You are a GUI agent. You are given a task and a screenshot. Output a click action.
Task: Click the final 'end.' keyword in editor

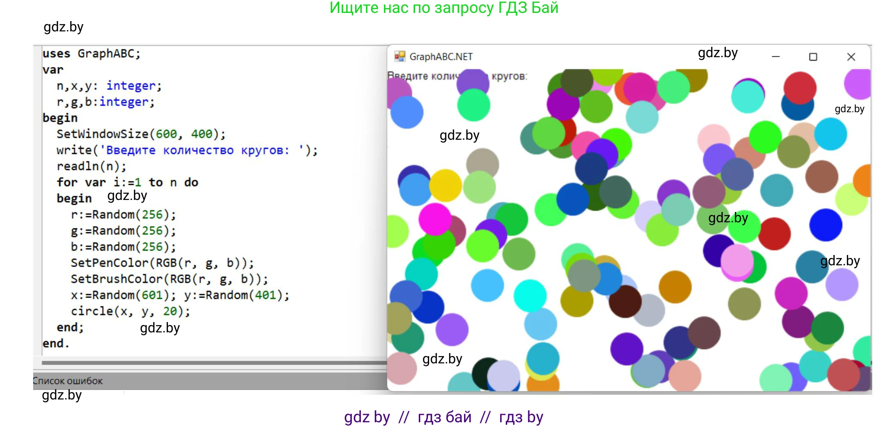pos(56,344)
